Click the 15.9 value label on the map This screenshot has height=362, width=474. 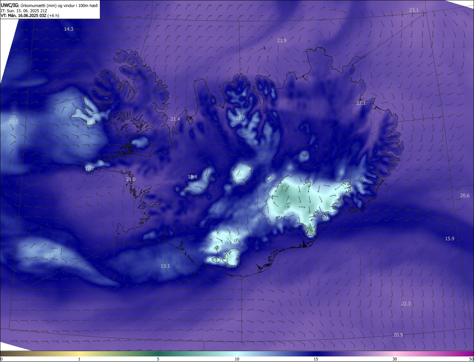click(x=450, y=238)
